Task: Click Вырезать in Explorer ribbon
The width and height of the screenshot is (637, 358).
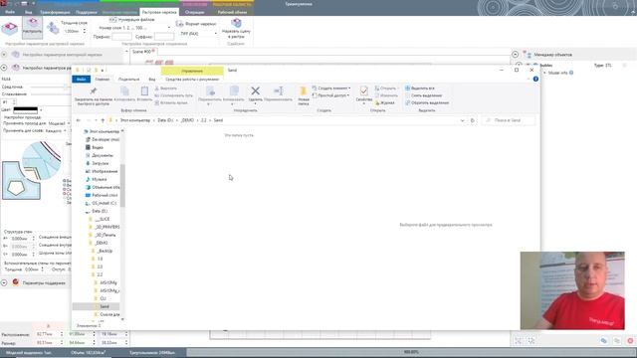Action: pyautogui.click(x=166, y=89)
